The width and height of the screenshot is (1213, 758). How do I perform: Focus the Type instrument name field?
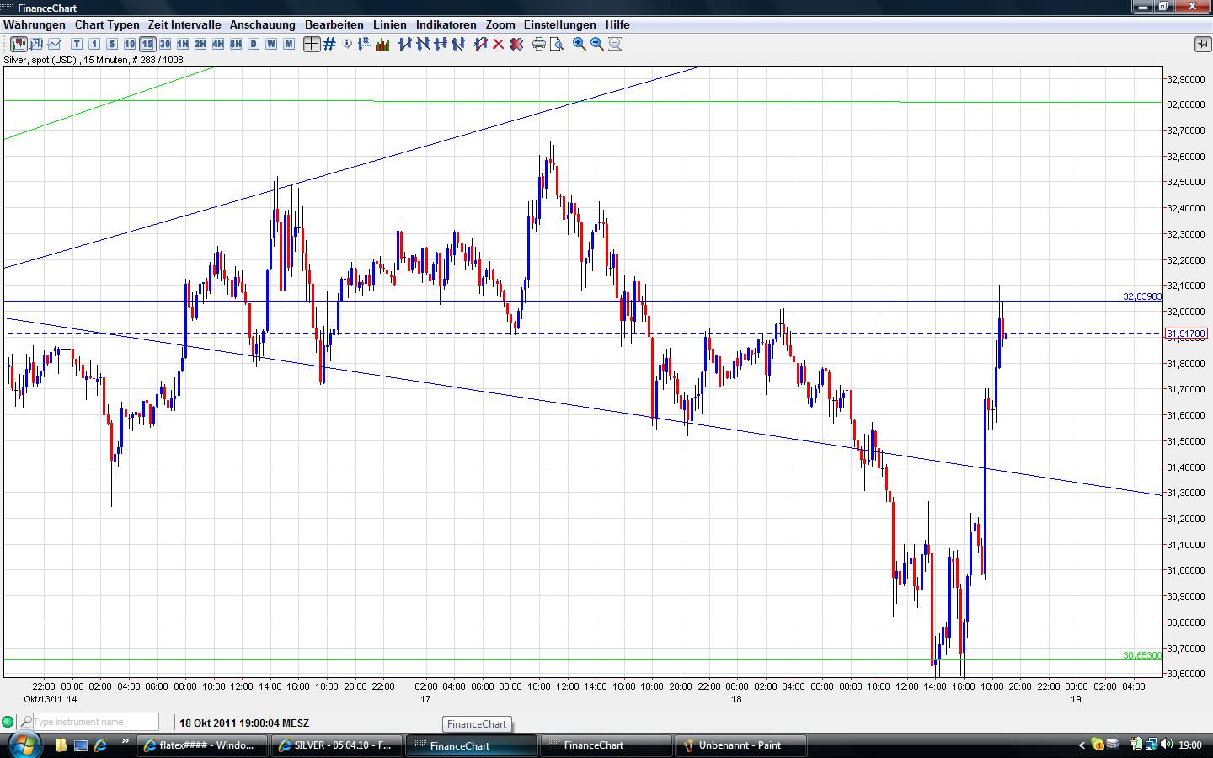tap(95, 722)
